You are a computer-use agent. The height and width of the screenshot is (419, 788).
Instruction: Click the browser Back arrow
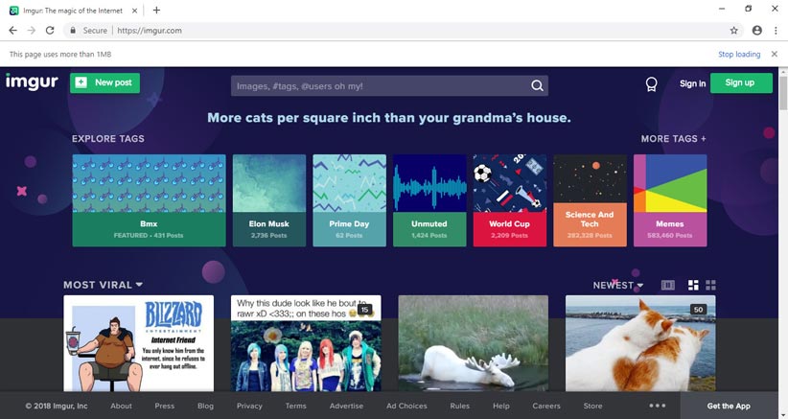tap(13, 30)
